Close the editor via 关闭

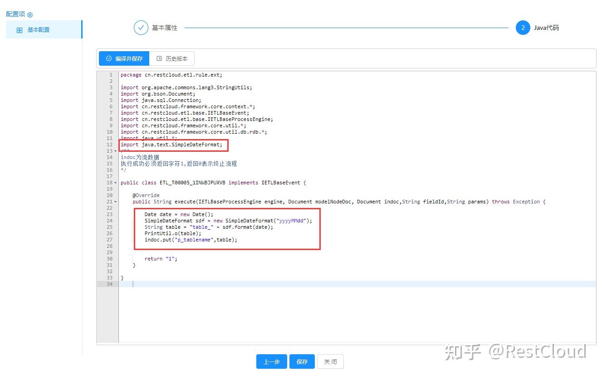coord(330,362)
